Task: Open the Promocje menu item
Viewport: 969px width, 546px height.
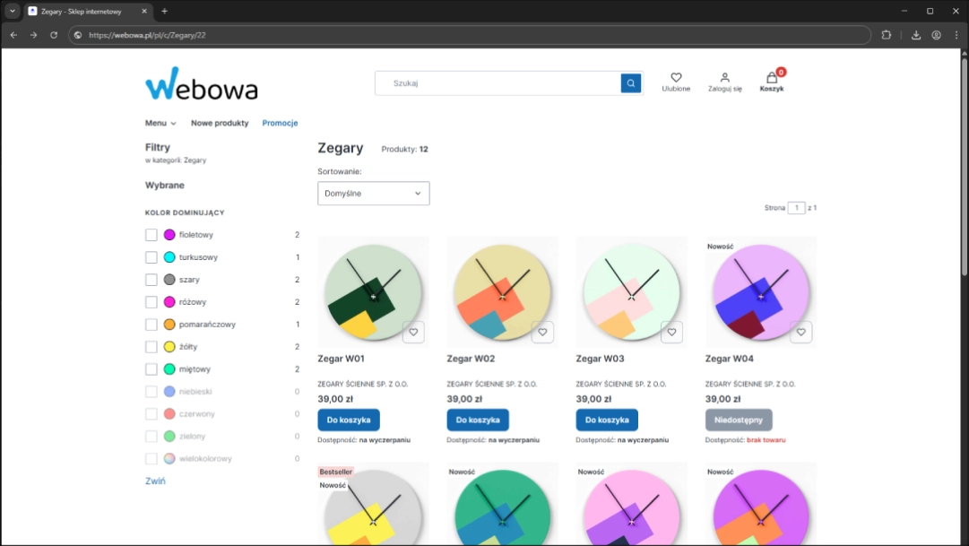Action: pyautogui.click(x=280, y=123)
